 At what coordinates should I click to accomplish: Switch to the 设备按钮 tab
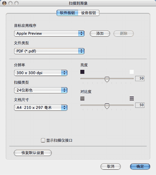[89, 13]
